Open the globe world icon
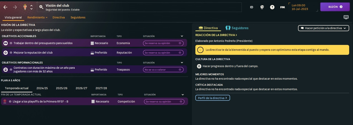 pyautogui.click(x=262, y=7)
